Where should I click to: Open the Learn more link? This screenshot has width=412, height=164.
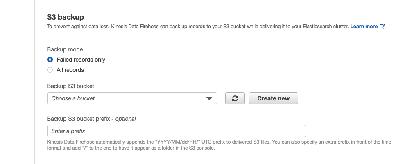pyautogui.click(x=364, y=27)
